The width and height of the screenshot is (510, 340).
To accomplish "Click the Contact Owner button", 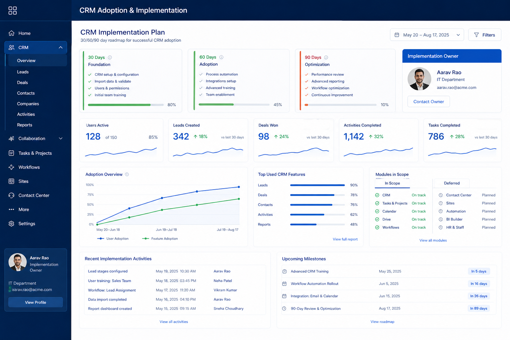I will (x=428, y=102).
